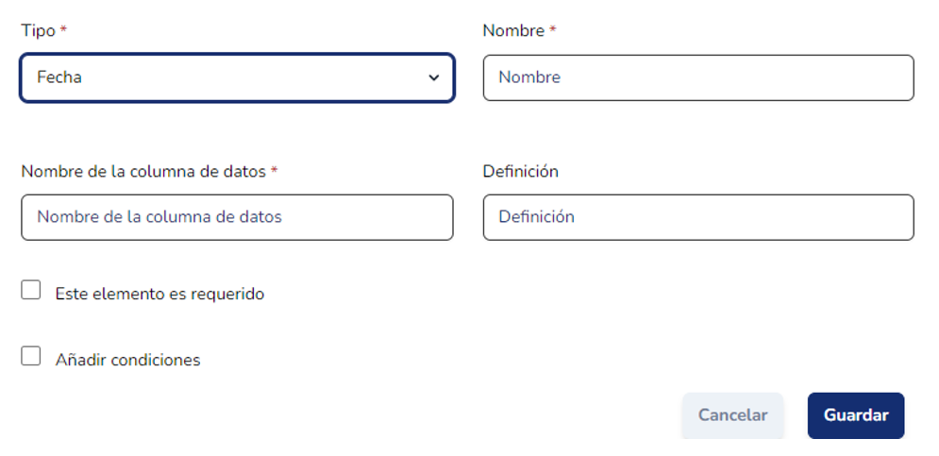Click the Definición label text
The height and width of the screenshot is (456, 939).
pos(520,171)
